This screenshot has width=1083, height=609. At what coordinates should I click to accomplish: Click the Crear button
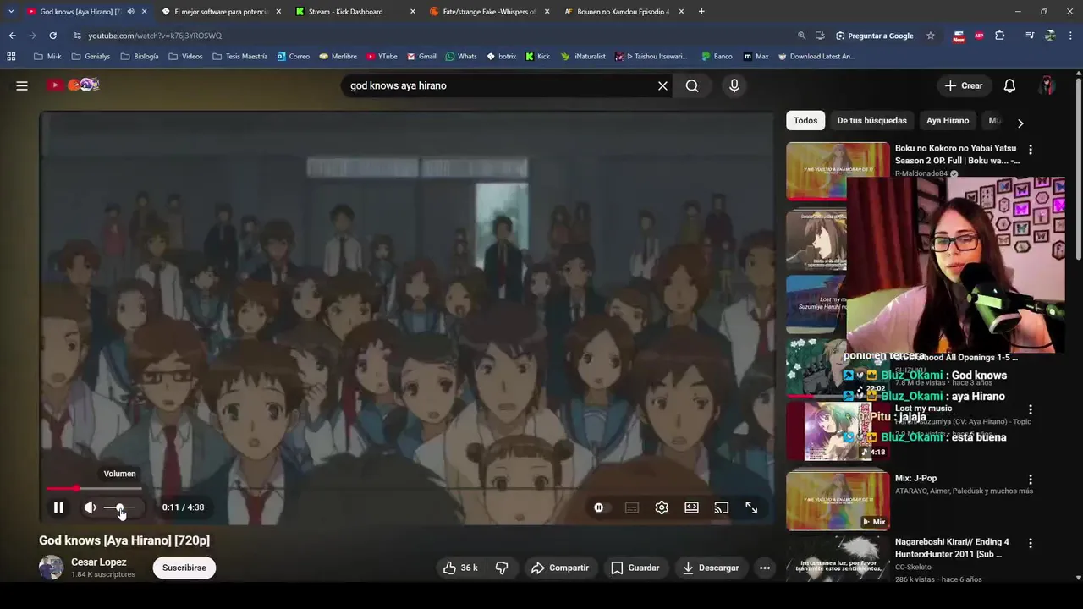tap(964, 85)
